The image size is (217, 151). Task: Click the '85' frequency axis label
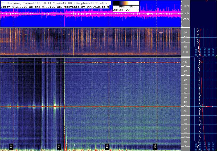[185, 75]
